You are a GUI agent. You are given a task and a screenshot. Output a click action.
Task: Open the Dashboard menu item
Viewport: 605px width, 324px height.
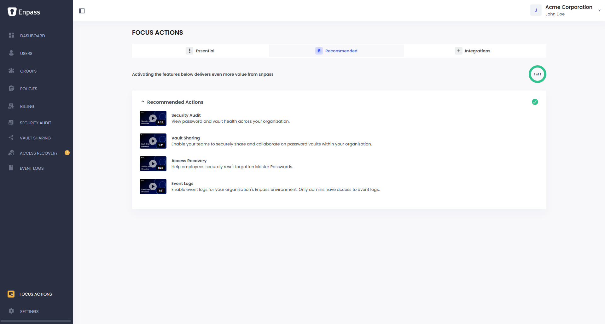click(x=32, y=36)
